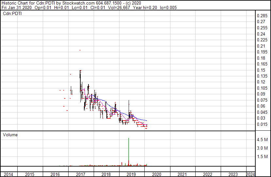This screenshot has width=271, height=177.
Task: Select the 2017 year axis label
Action: point(81,175)
